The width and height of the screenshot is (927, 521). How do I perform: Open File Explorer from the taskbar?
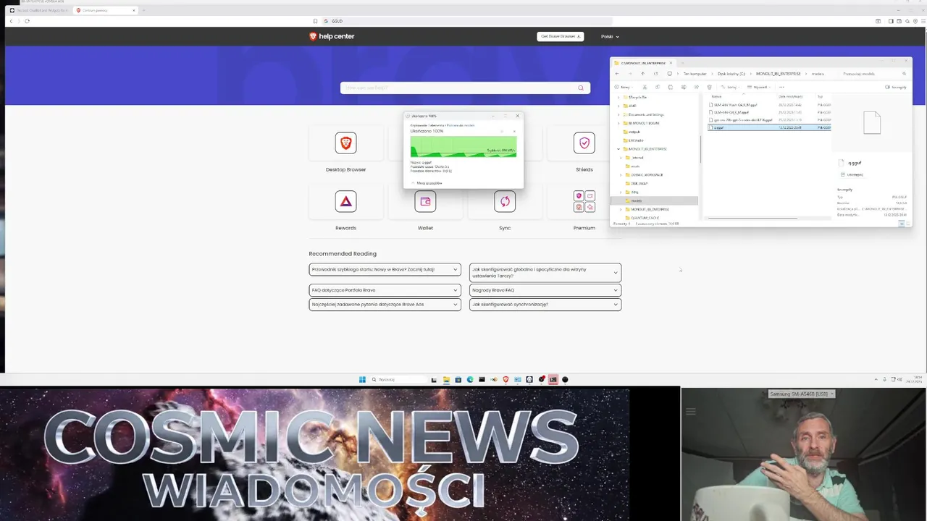pos(446,379)
